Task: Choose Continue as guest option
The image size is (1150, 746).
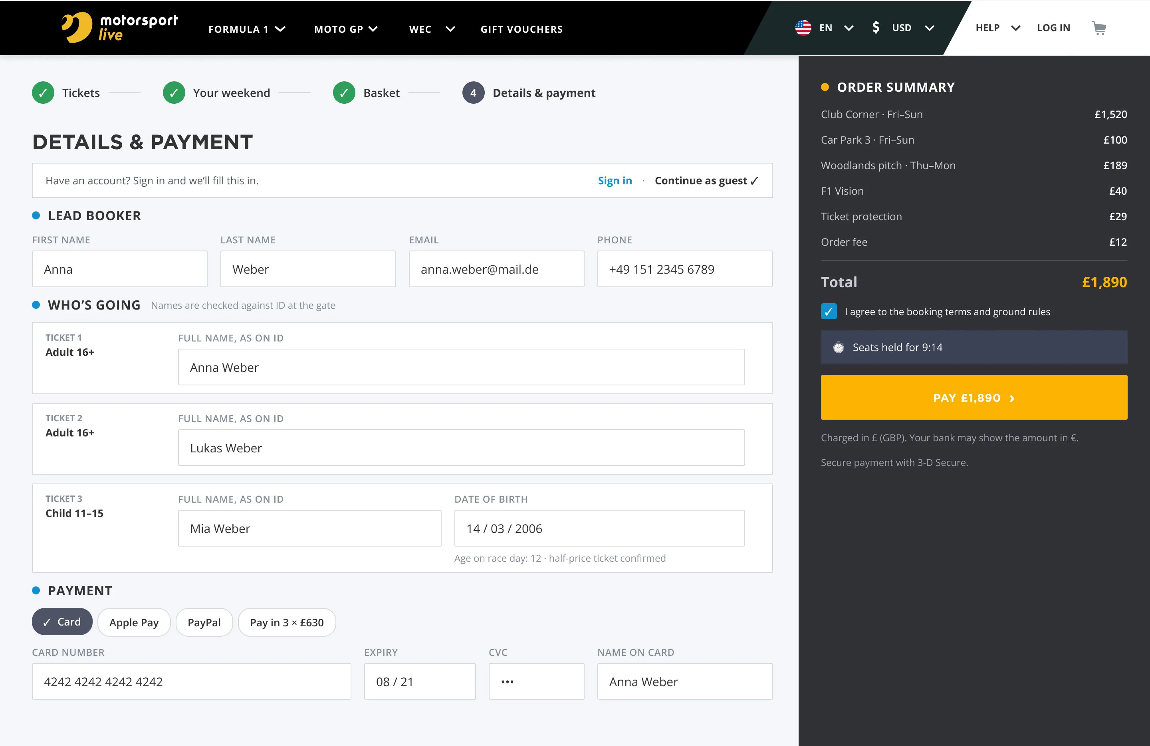Action: (706, 181)
